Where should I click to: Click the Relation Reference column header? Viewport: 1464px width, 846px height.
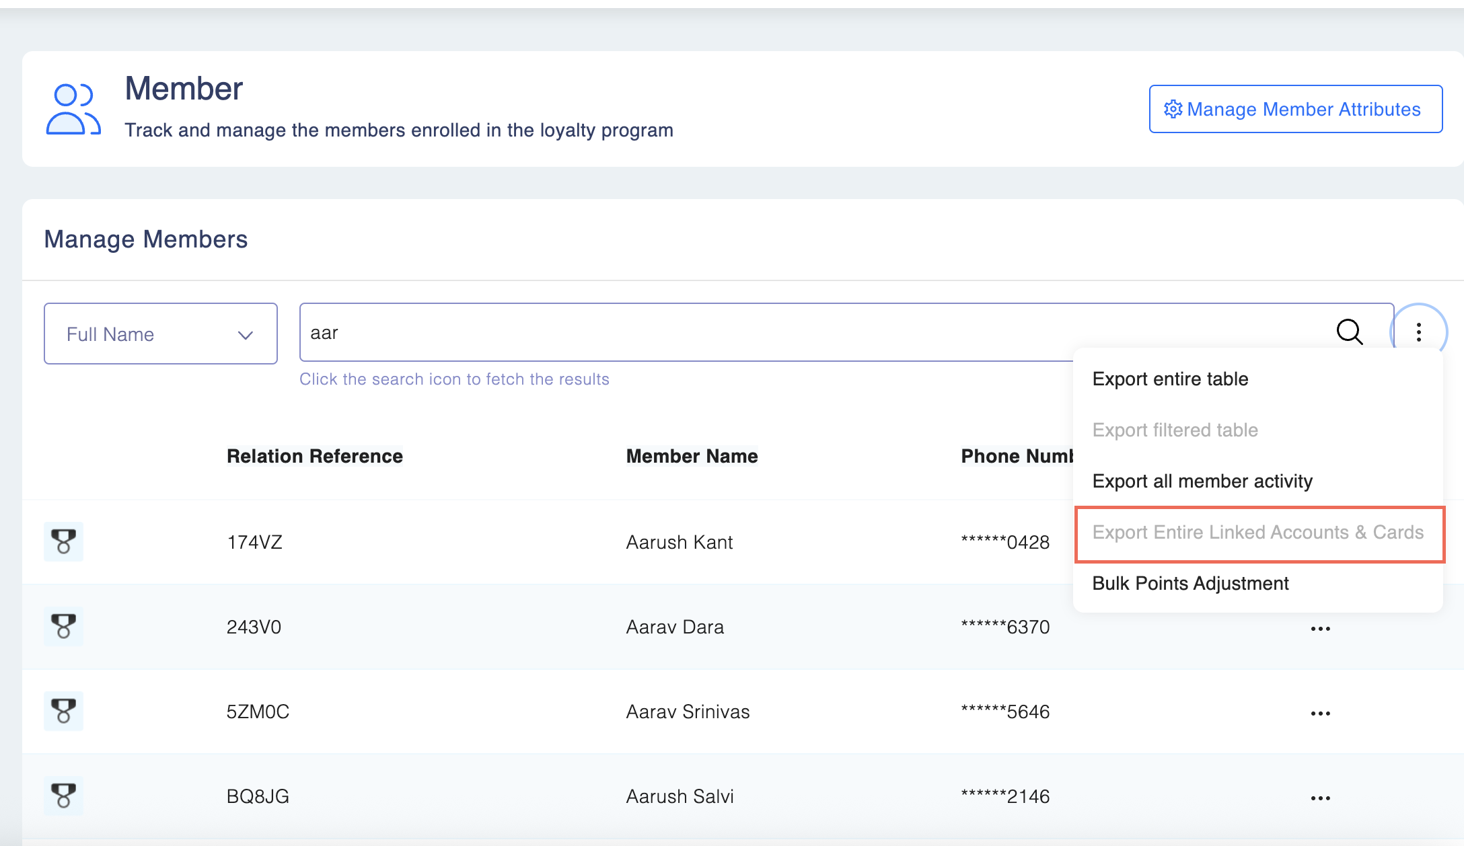coord(314,456)
